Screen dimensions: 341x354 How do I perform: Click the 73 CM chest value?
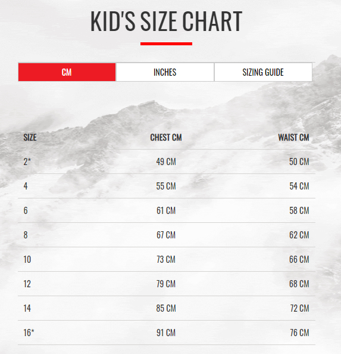pyautogui.click(x=166, y=259)
